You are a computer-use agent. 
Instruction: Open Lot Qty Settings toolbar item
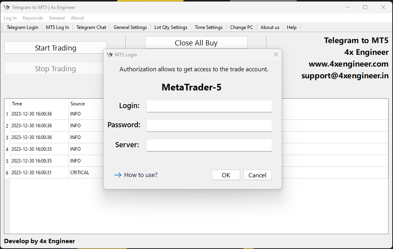point(171,27)
